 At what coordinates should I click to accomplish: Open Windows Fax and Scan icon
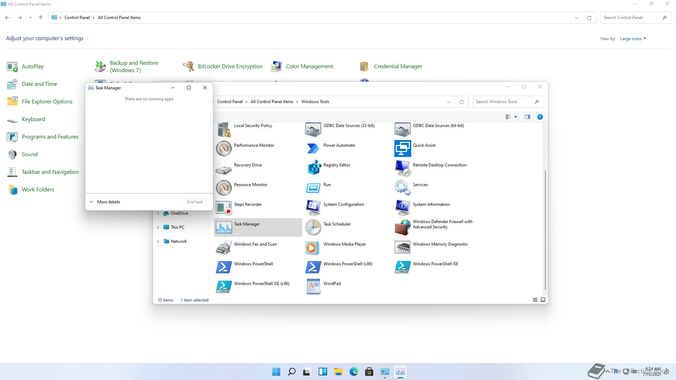click(x=224, y=247)
